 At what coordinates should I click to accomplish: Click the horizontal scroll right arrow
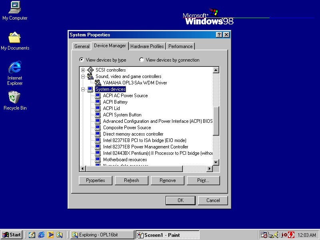coord(209,169)
